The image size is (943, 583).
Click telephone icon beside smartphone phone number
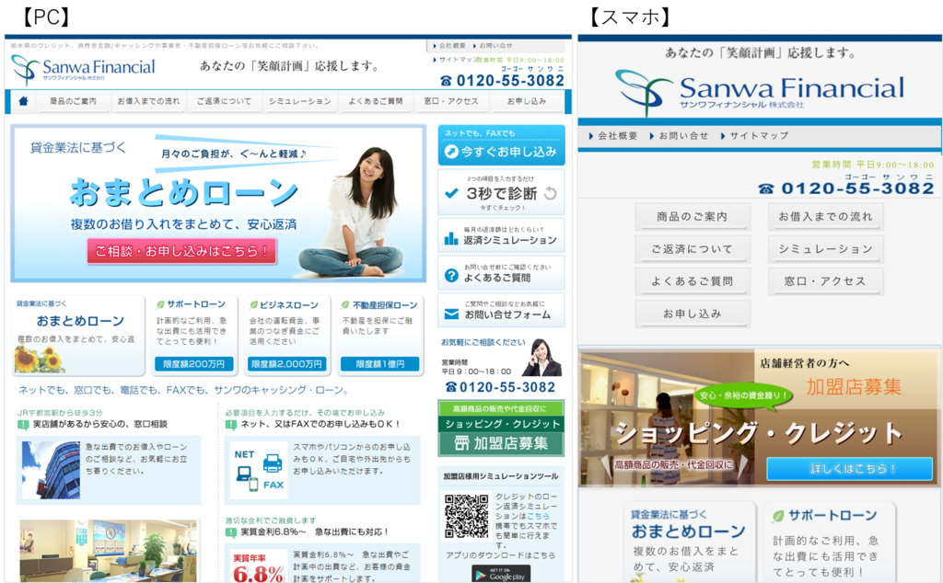766,189
